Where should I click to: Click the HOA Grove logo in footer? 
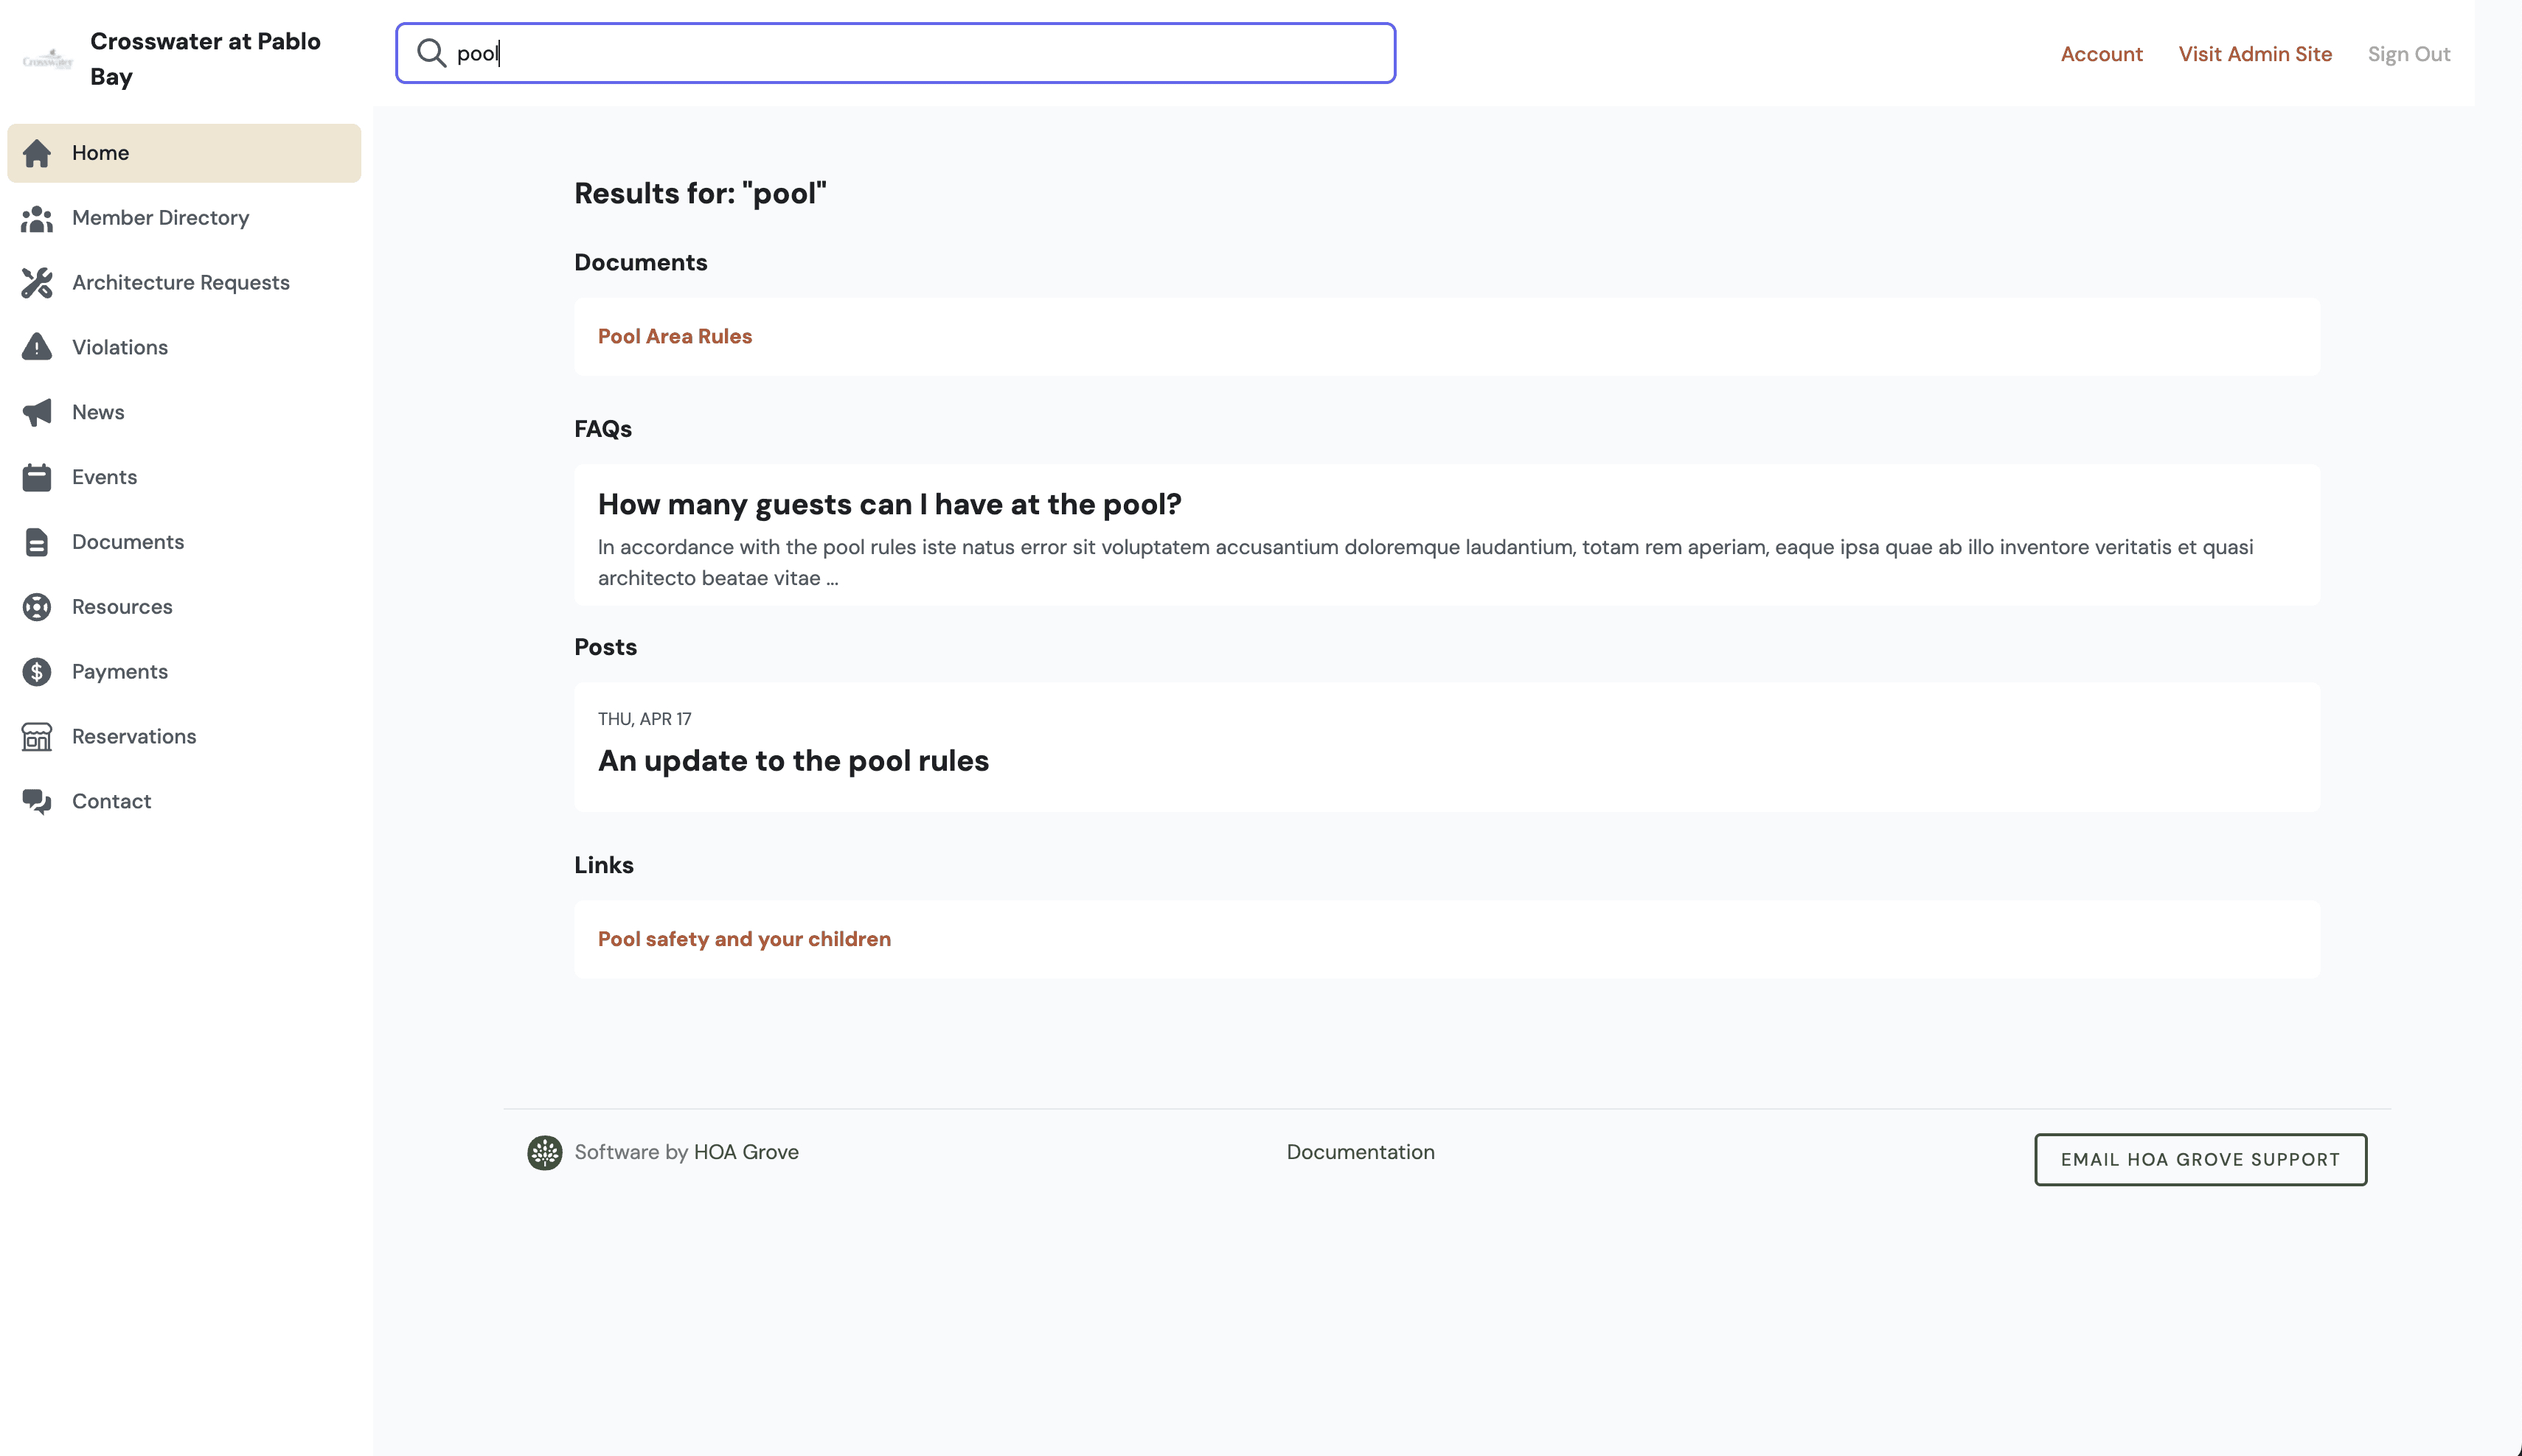coord(544,1152)
